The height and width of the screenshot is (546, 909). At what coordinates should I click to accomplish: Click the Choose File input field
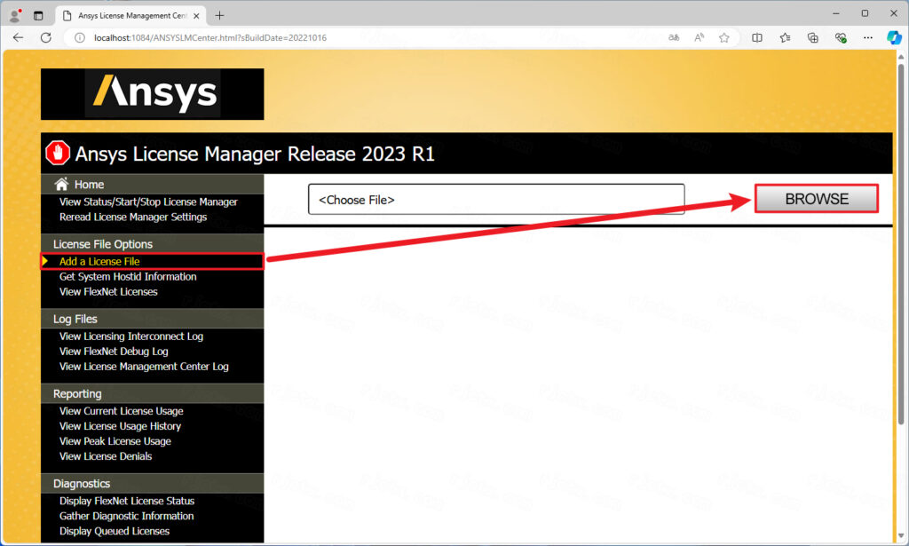[496, 200]
